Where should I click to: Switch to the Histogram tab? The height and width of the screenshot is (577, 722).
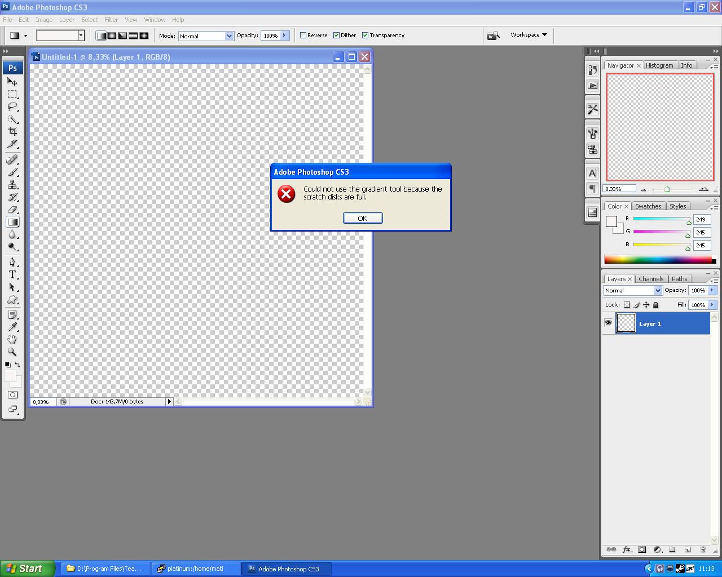[x=659, y=65]
